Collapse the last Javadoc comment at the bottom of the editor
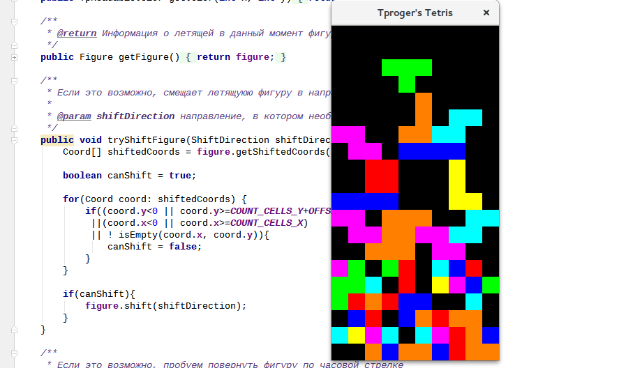Viewport: 626px width, 368px height. click(x=15, y=353)
